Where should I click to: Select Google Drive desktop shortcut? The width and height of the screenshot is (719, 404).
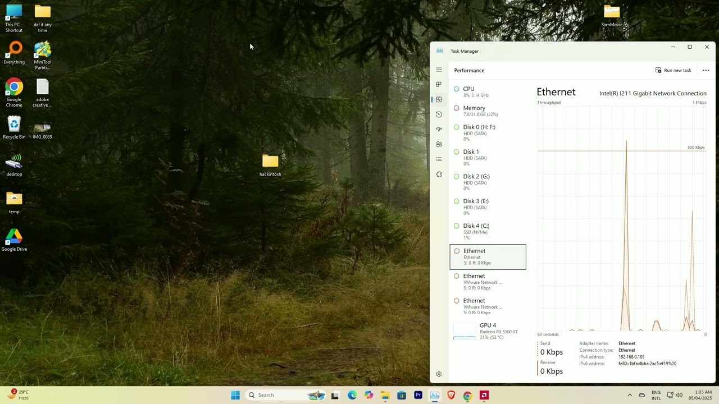pyautogui.click(x=14, y=240)
